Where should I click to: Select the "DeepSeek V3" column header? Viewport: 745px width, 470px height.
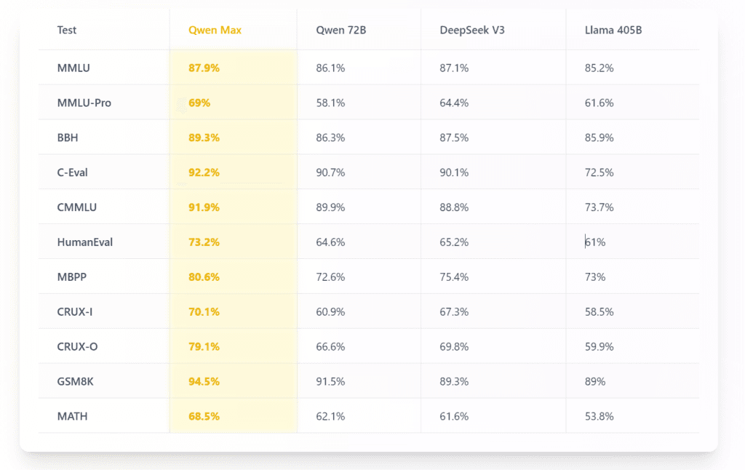(471, 30)
